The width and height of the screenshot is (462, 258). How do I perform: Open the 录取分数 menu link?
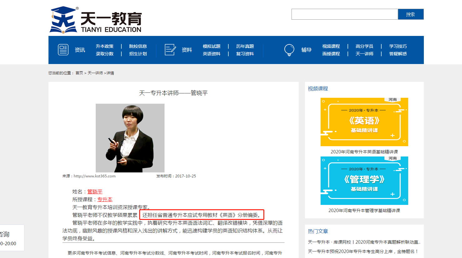point(104,54)
